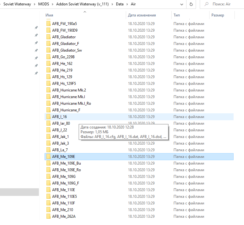Click the AFB_Jak_3 folder icon
Screen dimensions: 244x225
[x=48, y=143]
